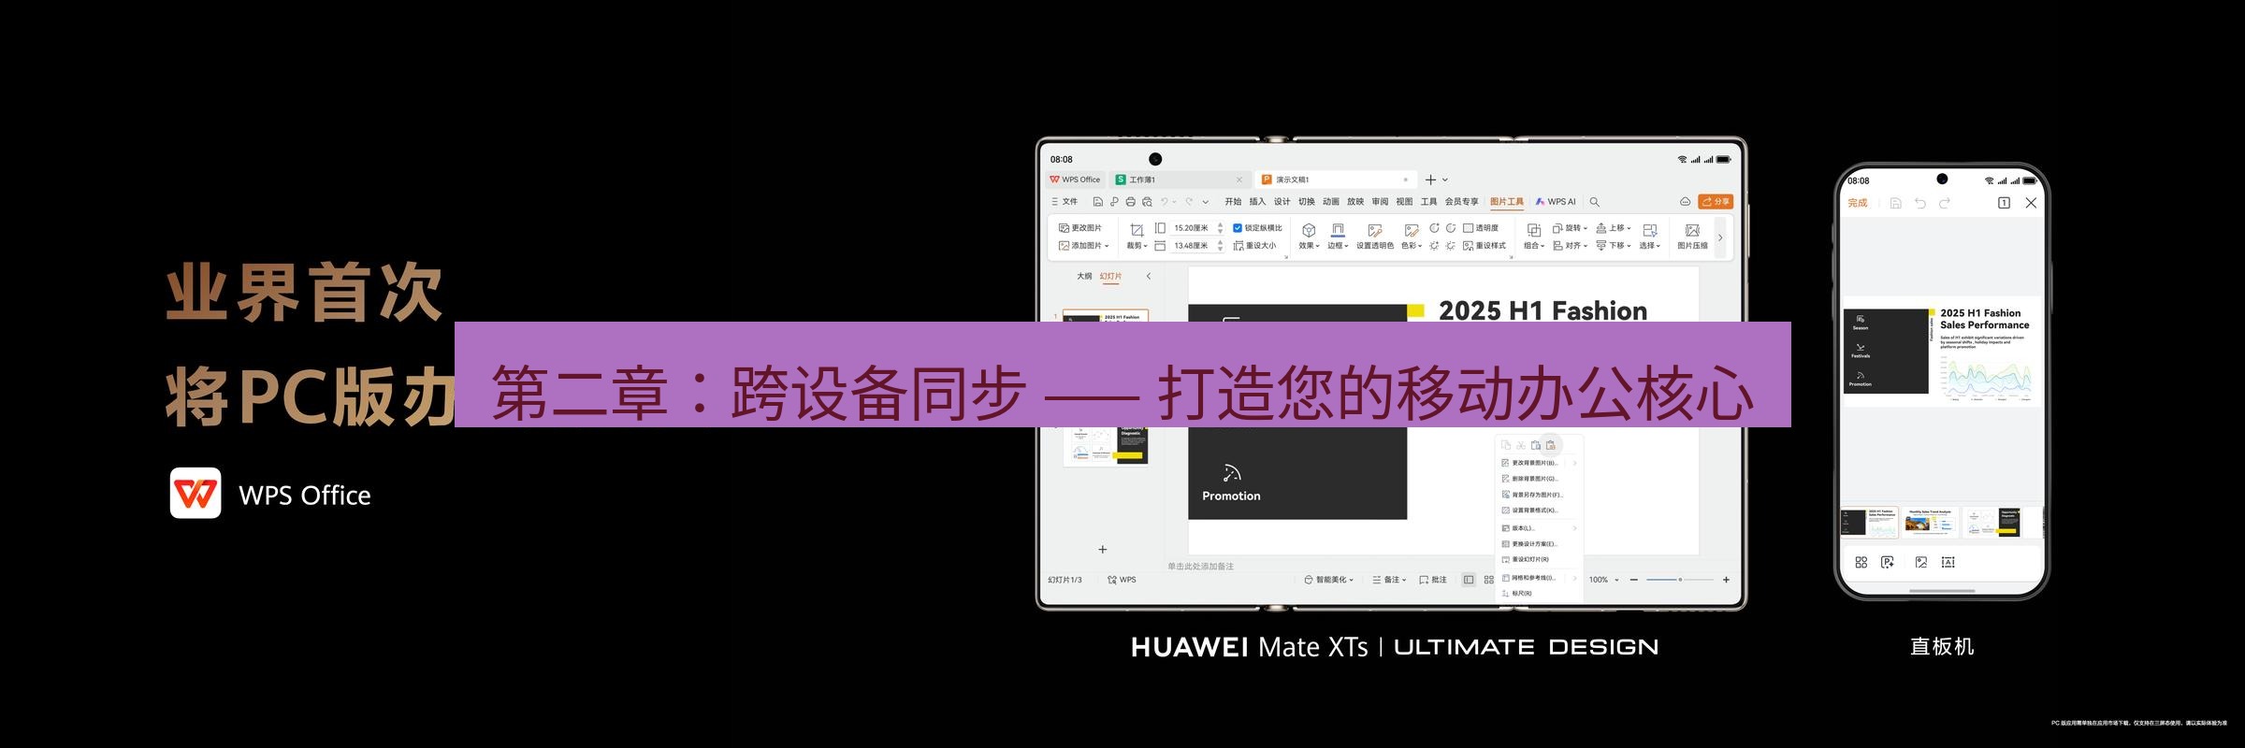Click 设置透明色 in picture tools ribbon
Viewport: 2245px width, 748px height.
click(x=1375, y=237)
